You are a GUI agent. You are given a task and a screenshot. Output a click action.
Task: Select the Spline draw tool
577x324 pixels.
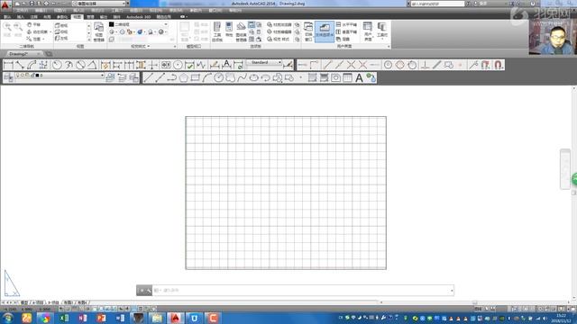tap(243, 78)
